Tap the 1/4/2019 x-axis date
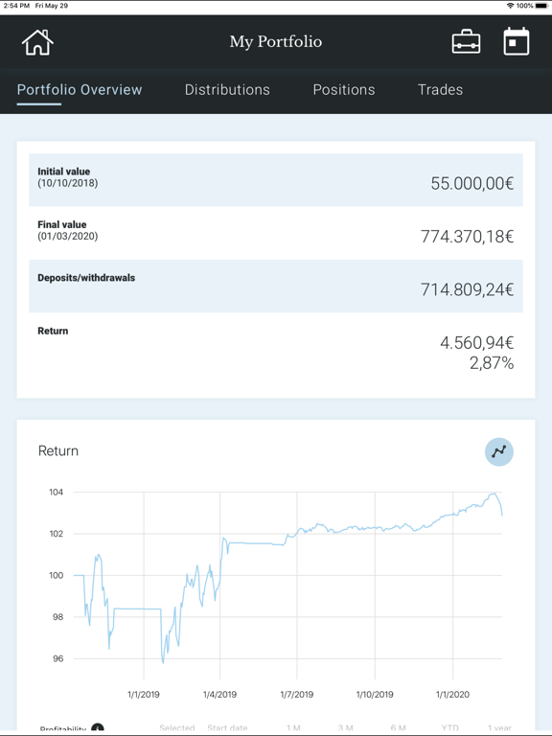Image resolution: width=552 pixels, height=736 pixels. (219, 694)
